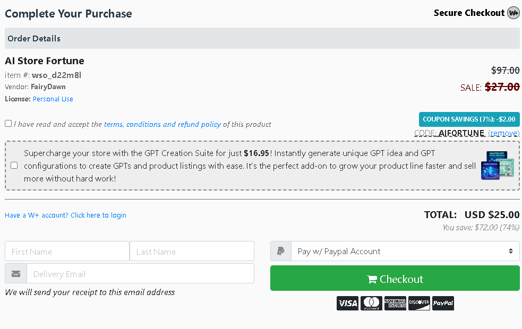The image size is (522, 329).
Task: Select the American Express payment icon
Action: [395, 303]
